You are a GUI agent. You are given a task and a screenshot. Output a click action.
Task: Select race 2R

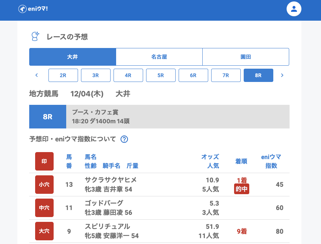[x=63, y=75]
